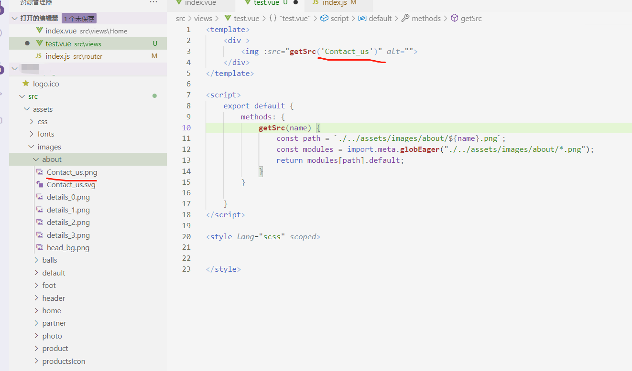The height and width of the screenshot is (371, 632).
Task: Expand the productsIcon folder
Action: (36, 361)
